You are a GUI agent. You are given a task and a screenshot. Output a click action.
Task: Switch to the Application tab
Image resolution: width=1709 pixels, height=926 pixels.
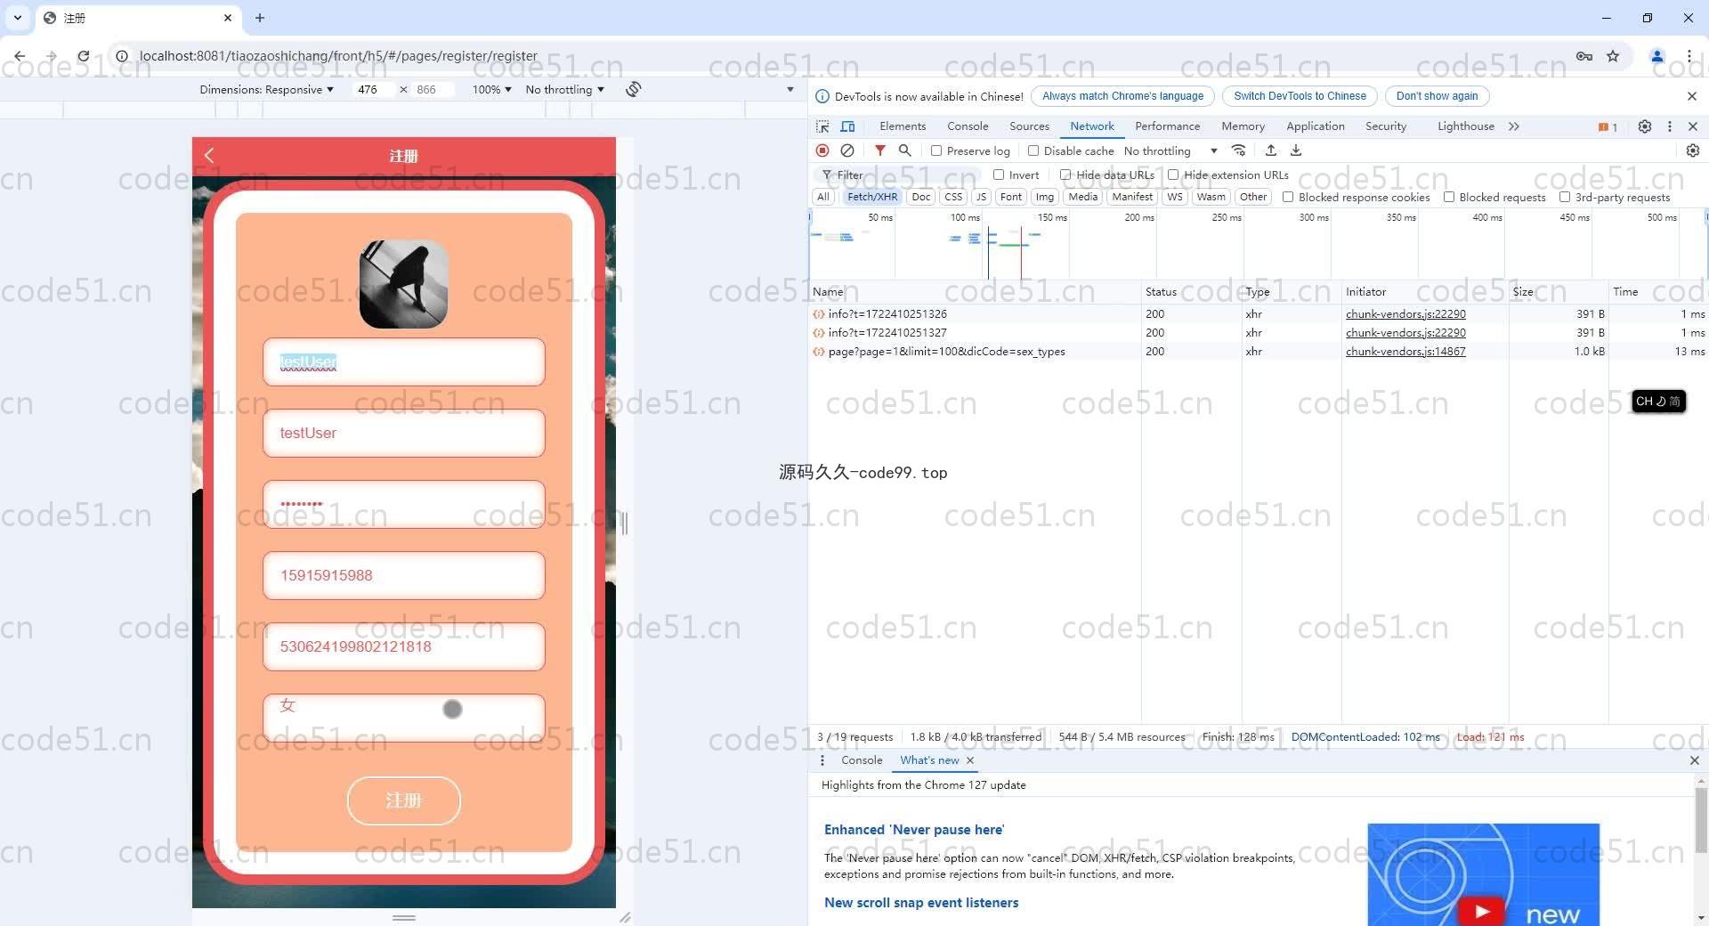click(x=1315, y=126)
